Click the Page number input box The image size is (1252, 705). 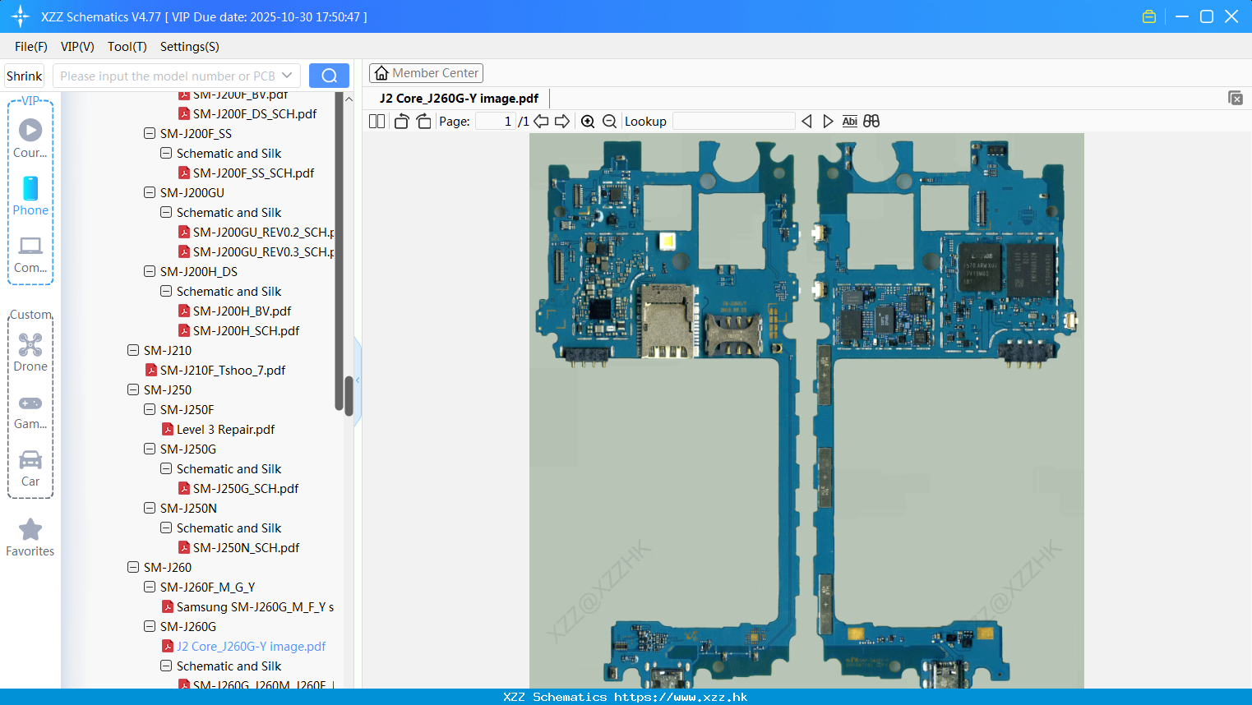click(495, 121)
